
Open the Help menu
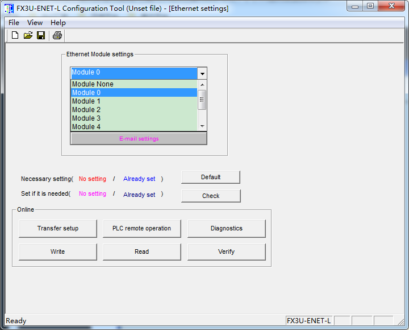click(x=58, y=23)
